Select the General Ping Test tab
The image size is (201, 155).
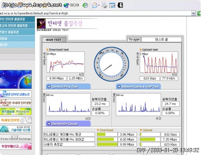pos(68,87)
